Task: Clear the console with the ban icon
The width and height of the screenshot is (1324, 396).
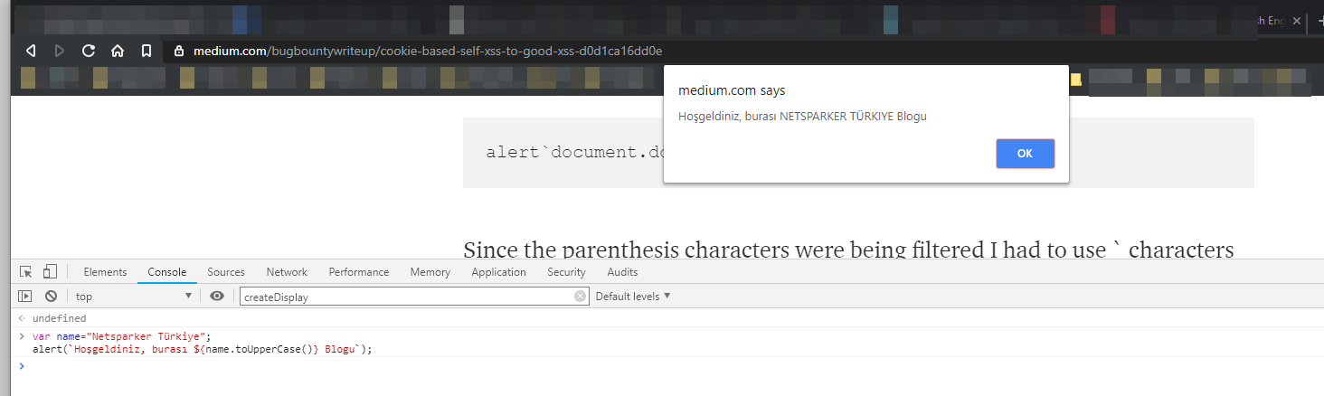Action: point(52,297)
